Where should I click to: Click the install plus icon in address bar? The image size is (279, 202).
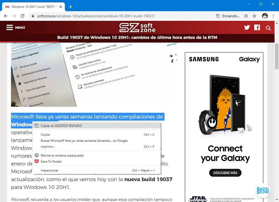coord(246,16)
